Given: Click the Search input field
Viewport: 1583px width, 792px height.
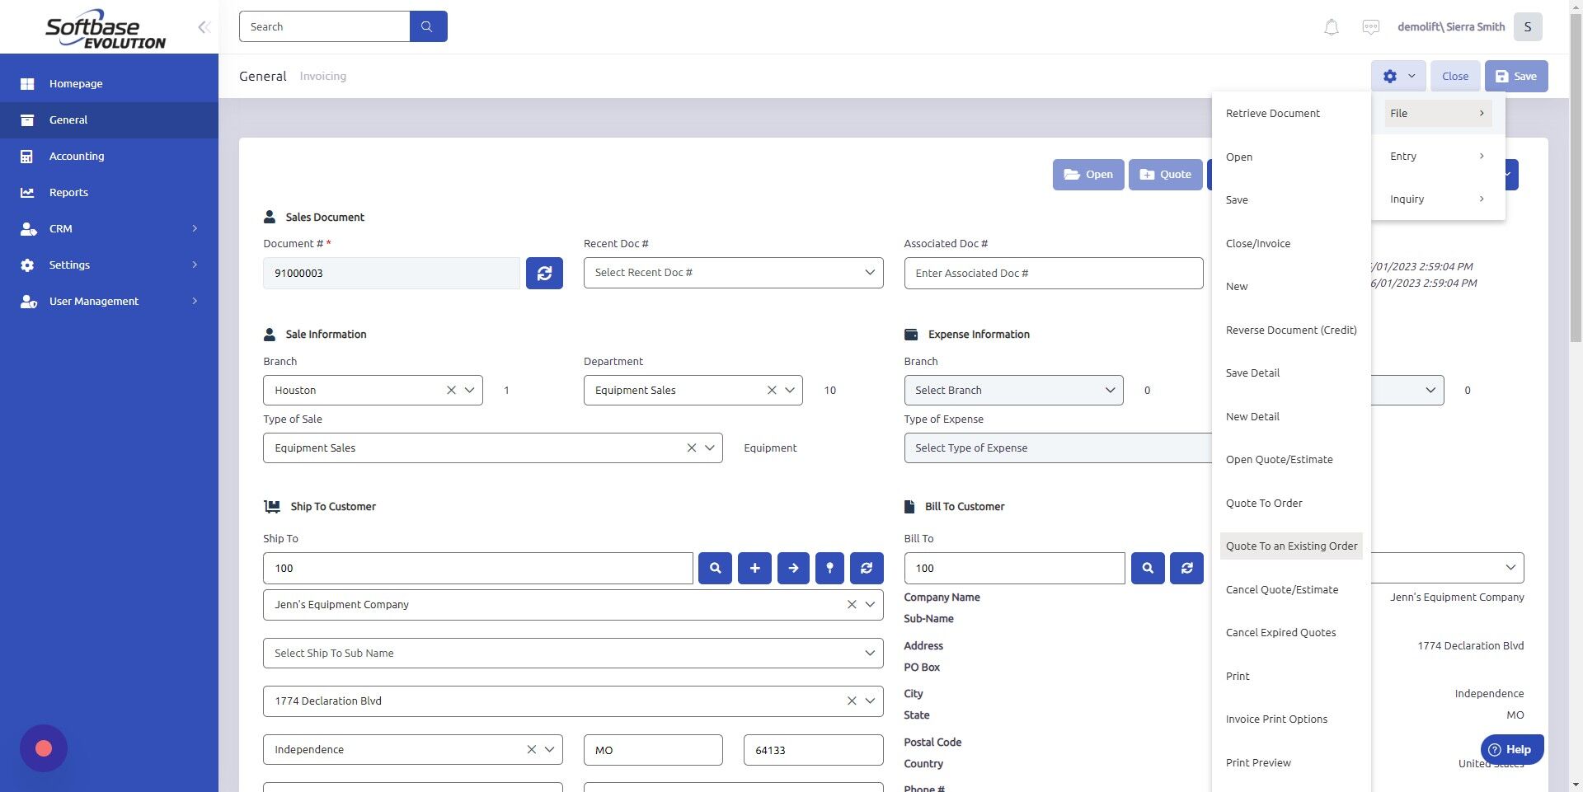Looking at the screenshot, I should click(325, 26).
